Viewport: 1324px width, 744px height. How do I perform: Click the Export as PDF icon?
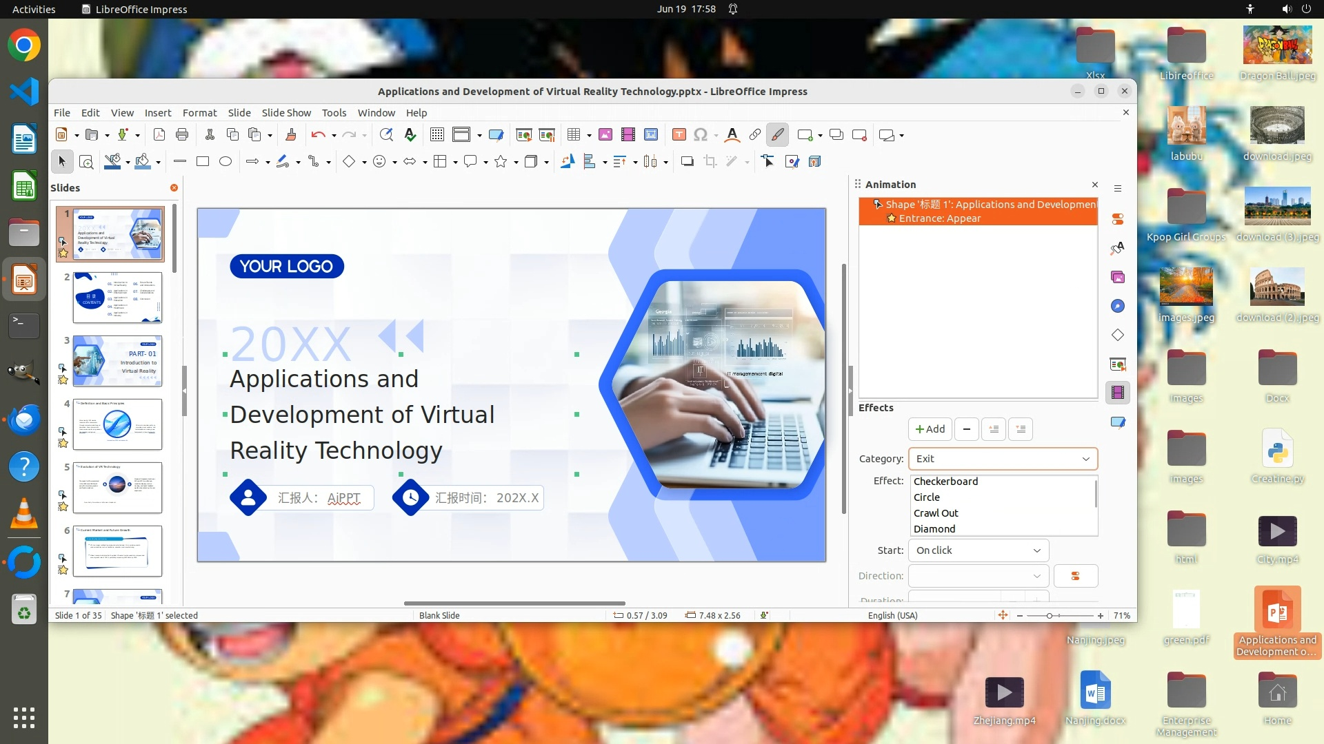tap(159, 135)
